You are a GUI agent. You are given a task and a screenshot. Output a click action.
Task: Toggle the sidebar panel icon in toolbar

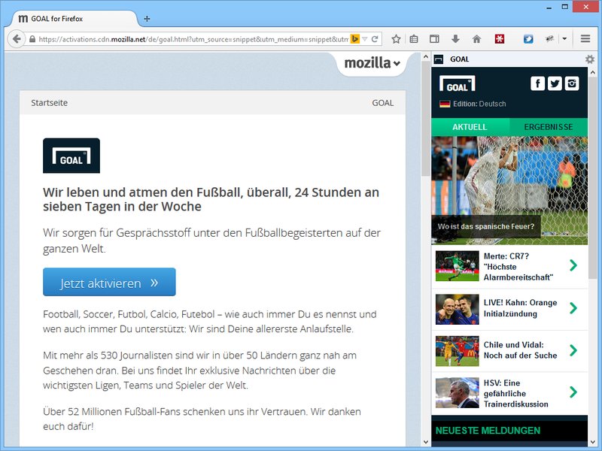pos(434,39)
